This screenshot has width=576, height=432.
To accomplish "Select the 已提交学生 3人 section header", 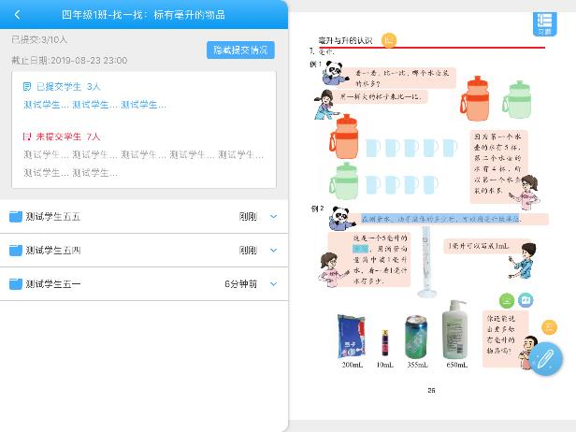I will (62, 87).
